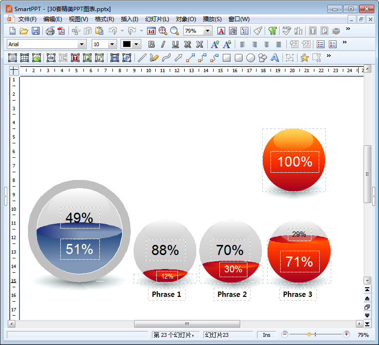Insert TextArt with the A icon
The height and width of the screenshot is (345, 379).
point(274,58)
